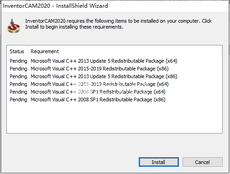Click the InventorCAM milling-tool logo icon
230x174 pixels.
tap(14, 26)
